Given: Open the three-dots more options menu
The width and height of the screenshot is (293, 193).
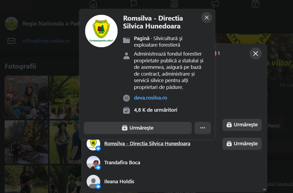Looking at the screenshot, I should (x=203, y=128).
